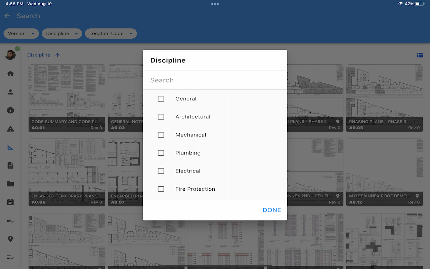The image size is (430, 269).
Task: Tap location pin on Phasing Plans Phase 2
Action: (338, 122)
